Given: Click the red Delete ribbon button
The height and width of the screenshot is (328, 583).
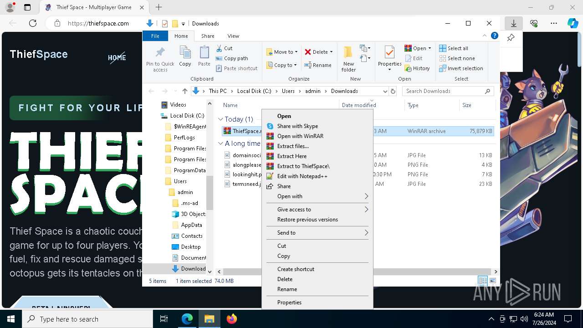Looking at the screenshot, I should coord(318,52).
